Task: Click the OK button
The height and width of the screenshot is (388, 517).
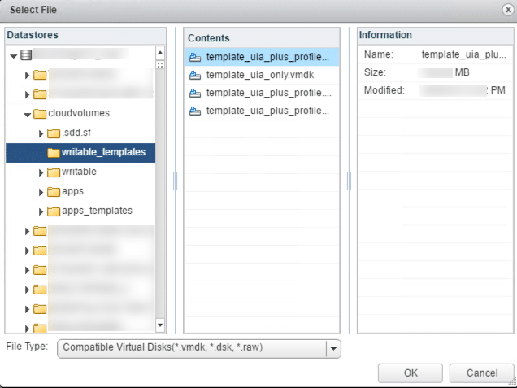Action: point(411,373)
